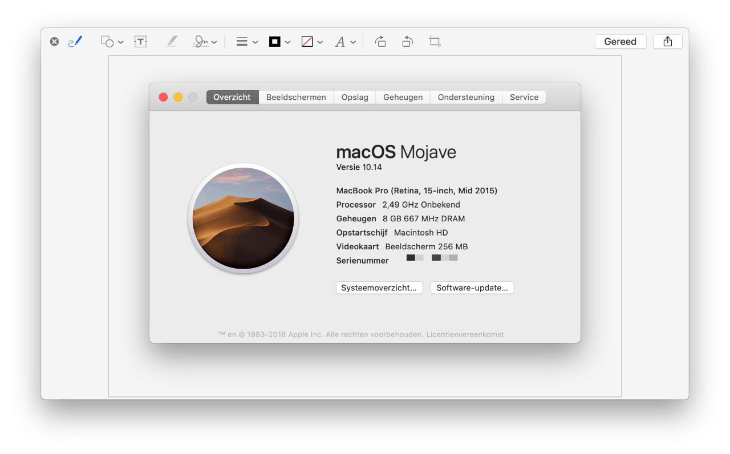Open the Licentieovereenkomst link

click(465, 335)
